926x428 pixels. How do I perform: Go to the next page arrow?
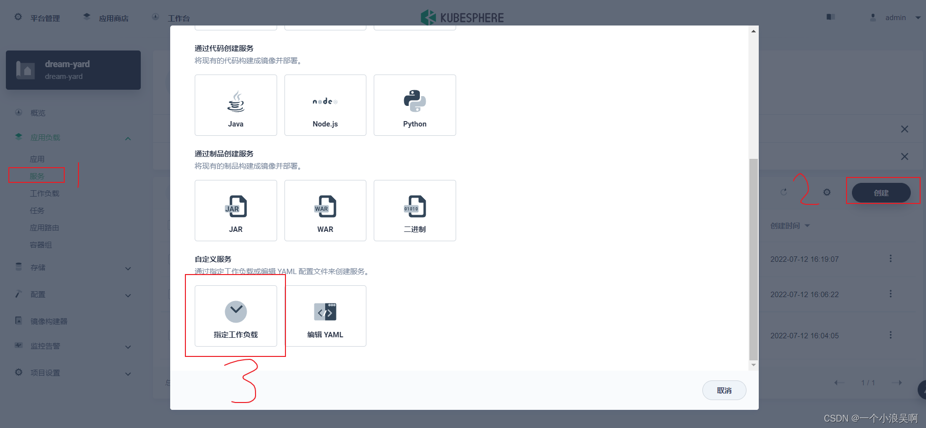pyautogui.click(x=897, y=382)
